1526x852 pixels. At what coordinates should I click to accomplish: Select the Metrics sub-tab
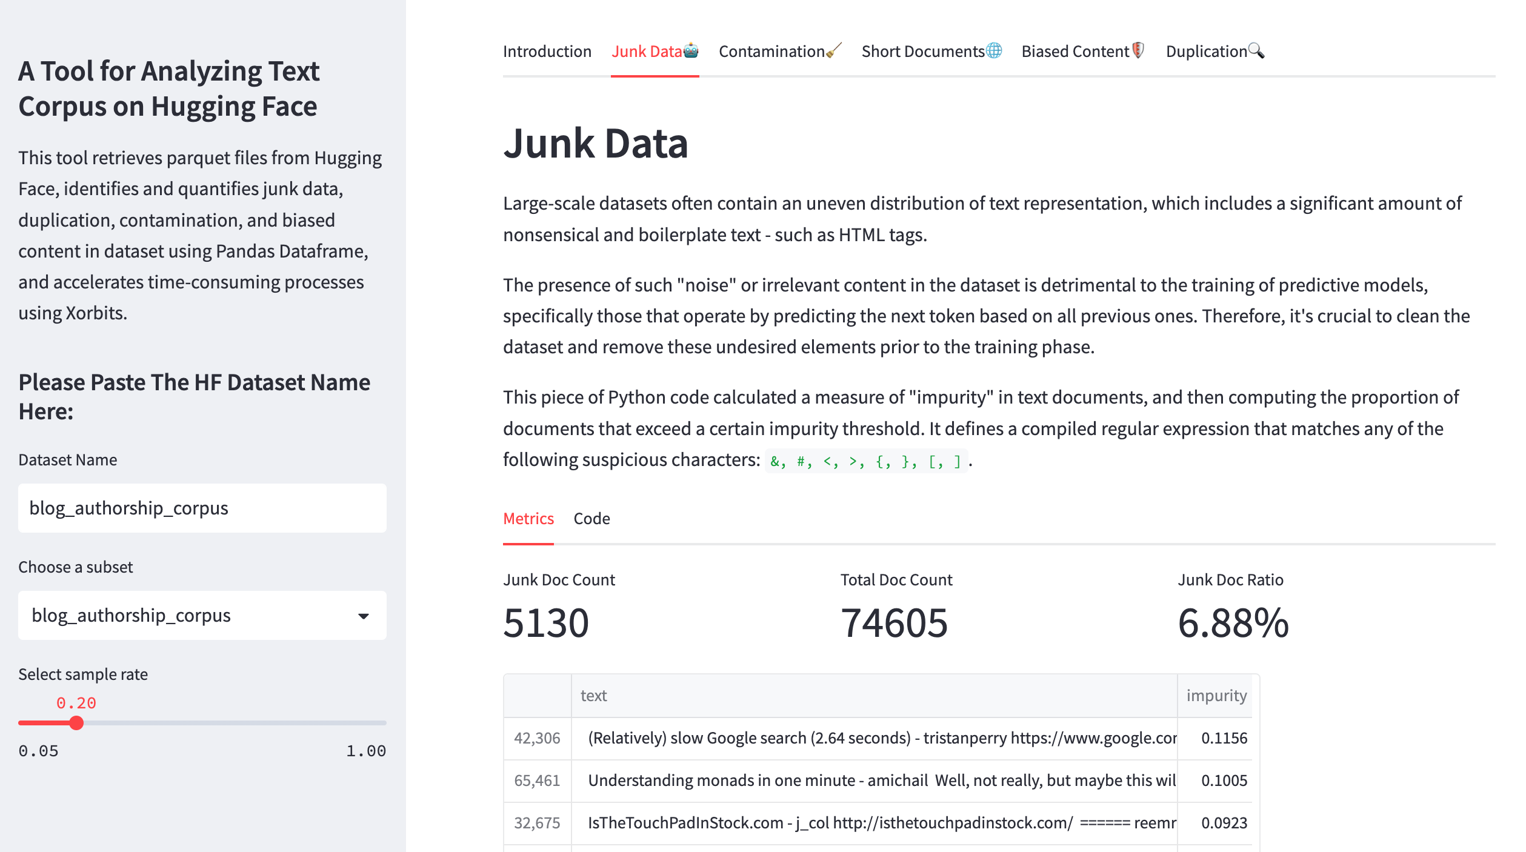pyautogui.click(x=528, y=519)
